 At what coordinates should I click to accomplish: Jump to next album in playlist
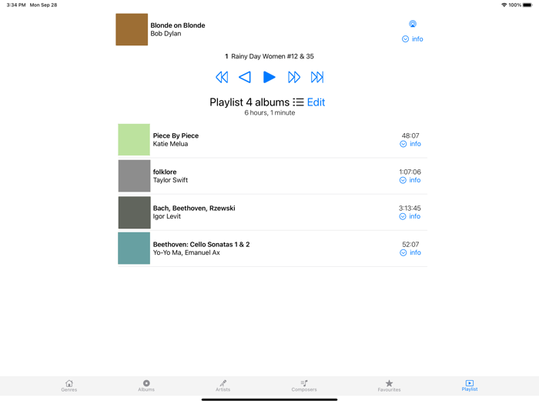click(317, 77)
